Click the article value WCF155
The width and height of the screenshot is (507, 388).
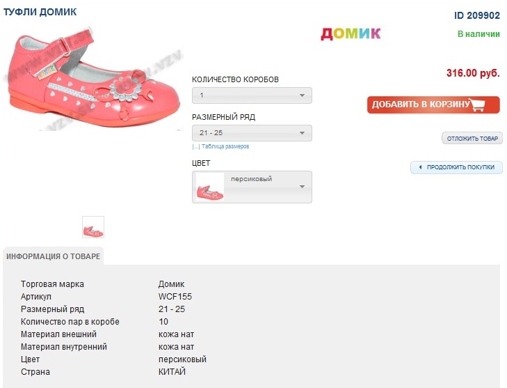tap(175, 297)
